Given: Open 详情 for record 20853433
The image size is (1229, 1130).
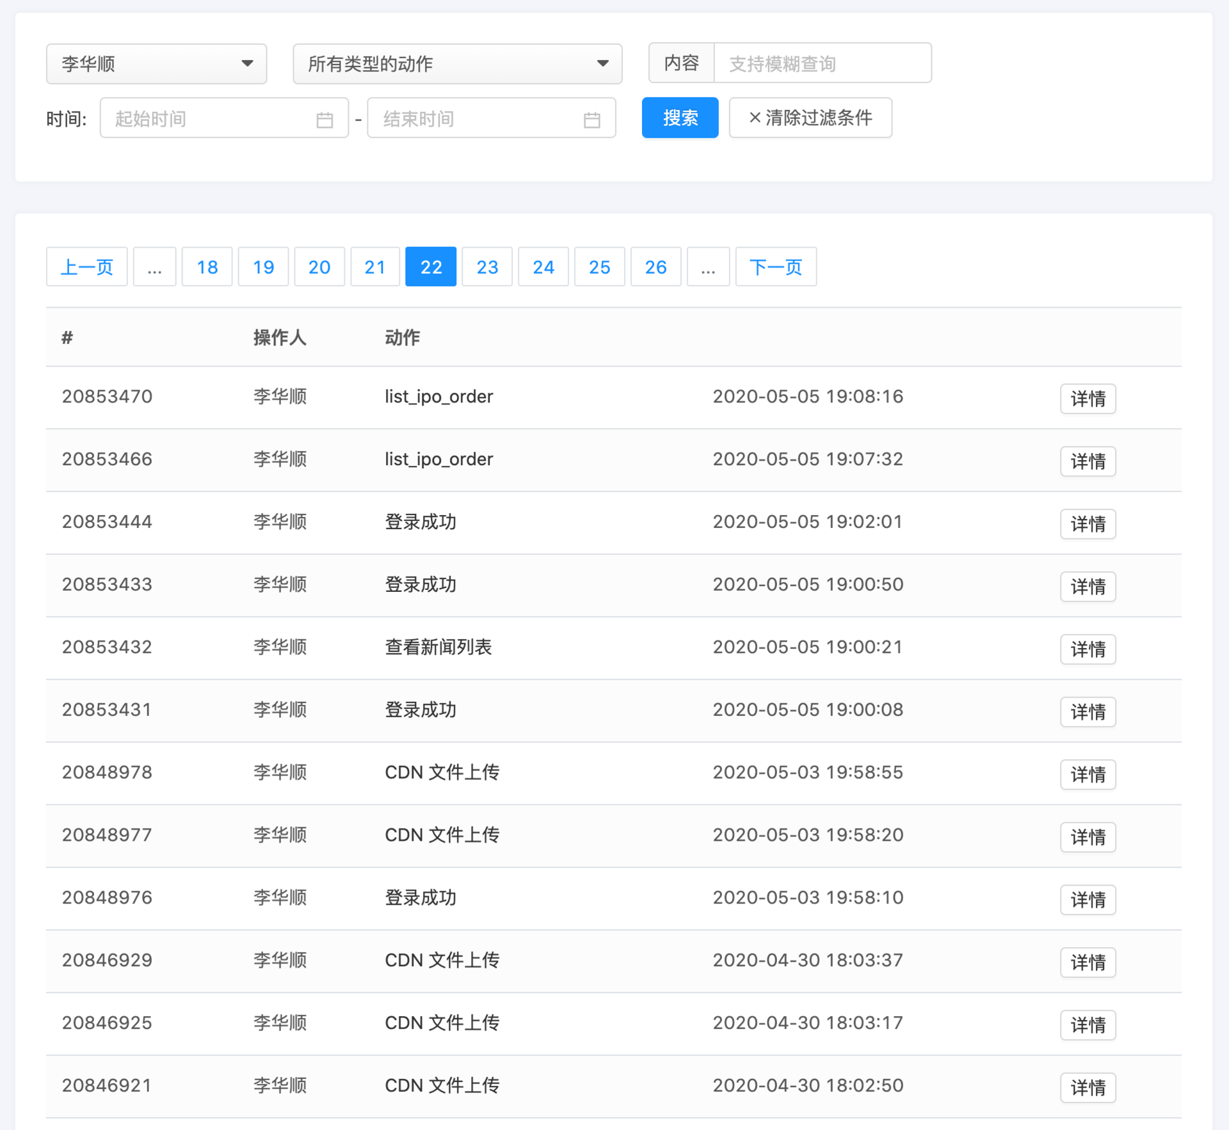Looking at the screenshot, I should coord(1088,587).
